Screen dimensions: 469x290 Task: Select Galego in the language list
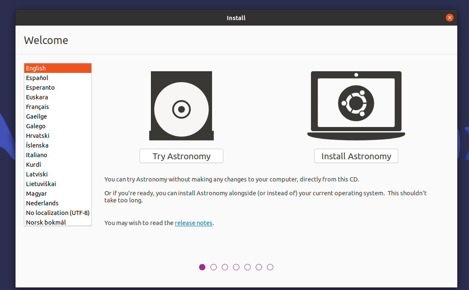click(x=58, y=126)
